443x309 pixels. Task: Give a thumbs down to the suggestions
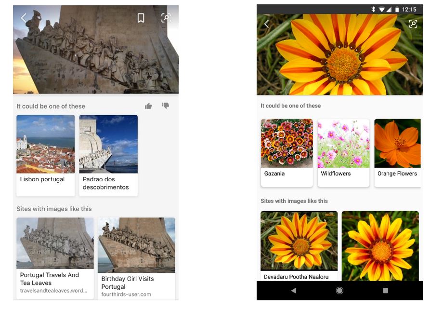166,106
